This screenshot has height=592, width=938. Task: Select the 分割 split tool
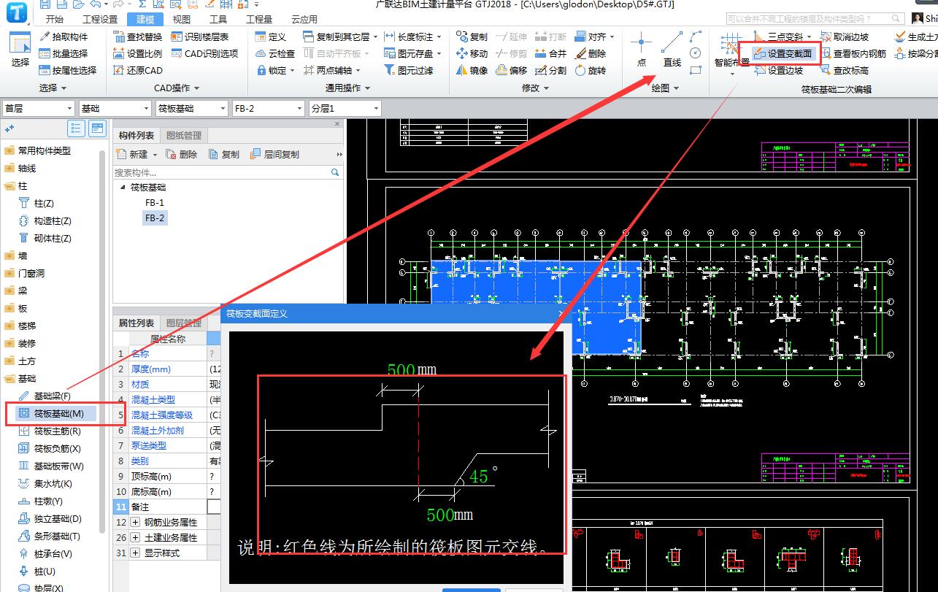[x=550, y=70]
